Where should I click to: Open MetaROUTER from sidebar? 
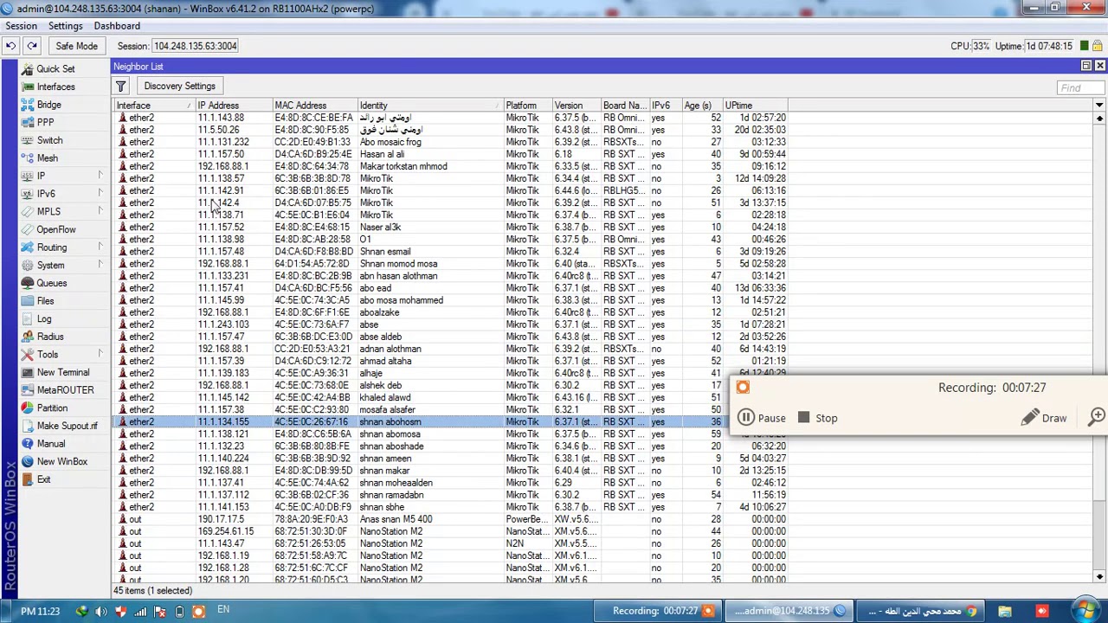point(65,390)
